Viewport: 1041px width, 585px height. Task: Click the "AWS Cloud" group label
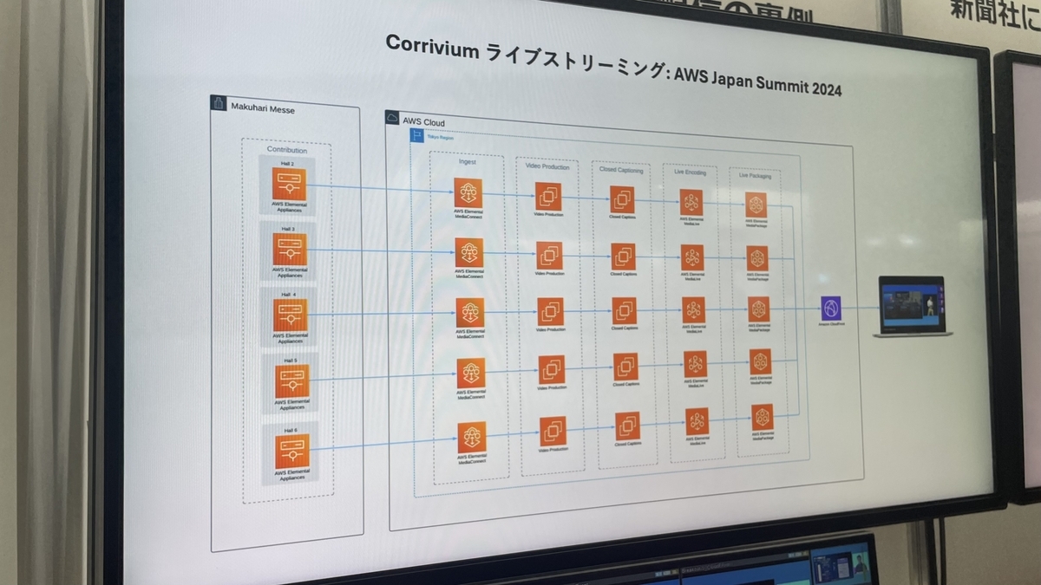click(423, 123)
